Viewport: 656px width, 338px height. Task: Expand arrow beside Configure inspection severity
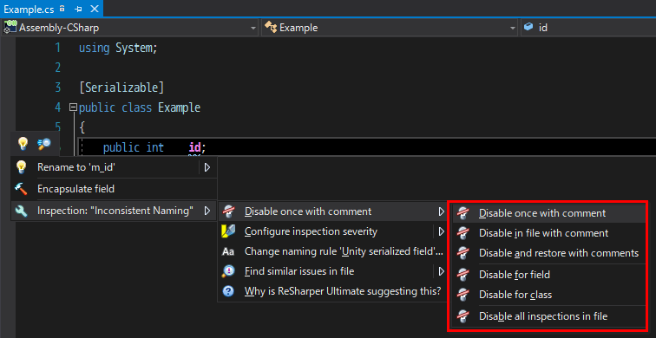[441, 231]
